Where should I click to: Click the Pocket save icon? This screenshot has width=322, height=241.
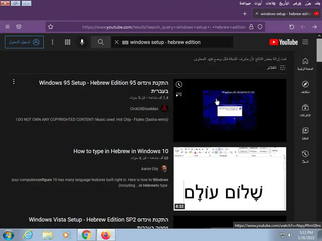[x=19, y=27]
